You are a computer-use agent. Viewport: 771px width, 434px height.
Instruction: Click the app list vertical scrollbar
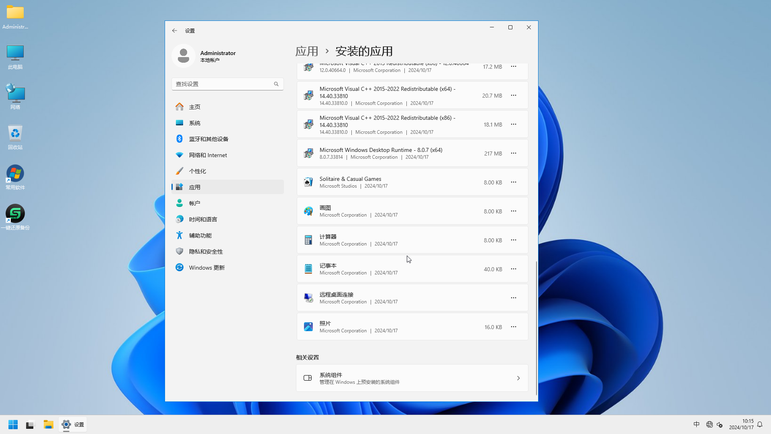tap(536, 328)
